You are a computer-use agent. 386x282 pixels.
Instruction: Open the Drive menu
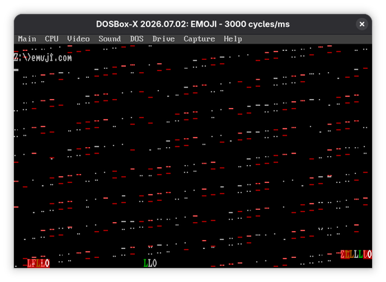click(x=164, y=39)
